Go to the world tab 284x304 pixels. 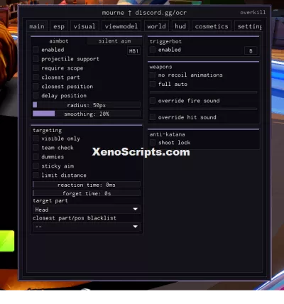tap(156, 26)
